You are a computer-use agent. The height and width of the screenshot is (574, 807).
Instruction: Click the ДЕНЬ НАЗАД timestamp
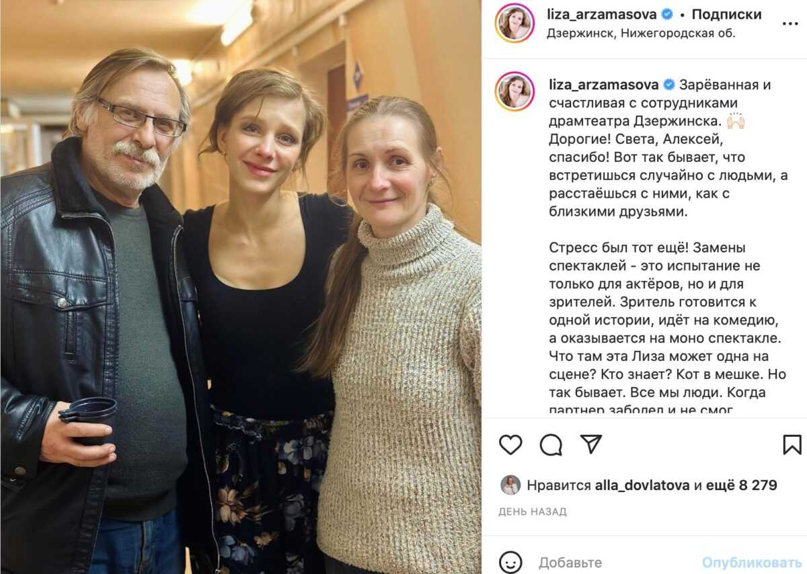point(533,511)
